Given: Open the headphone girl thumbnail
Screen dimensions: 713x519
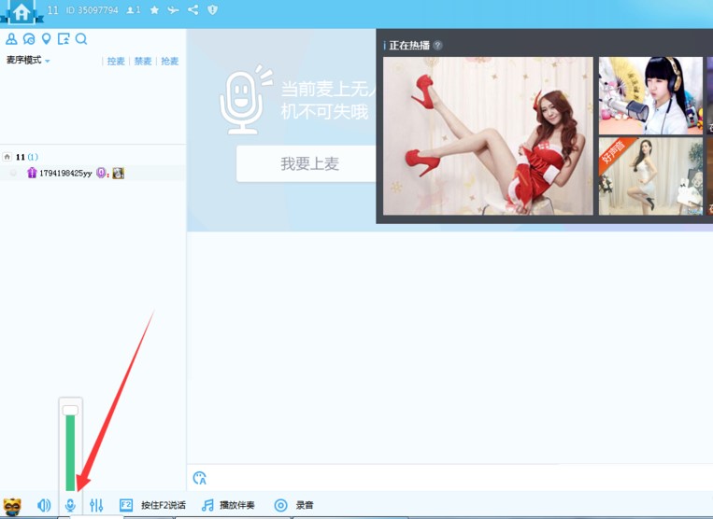Looking at the screenshot, I should (x=650, y=95).
